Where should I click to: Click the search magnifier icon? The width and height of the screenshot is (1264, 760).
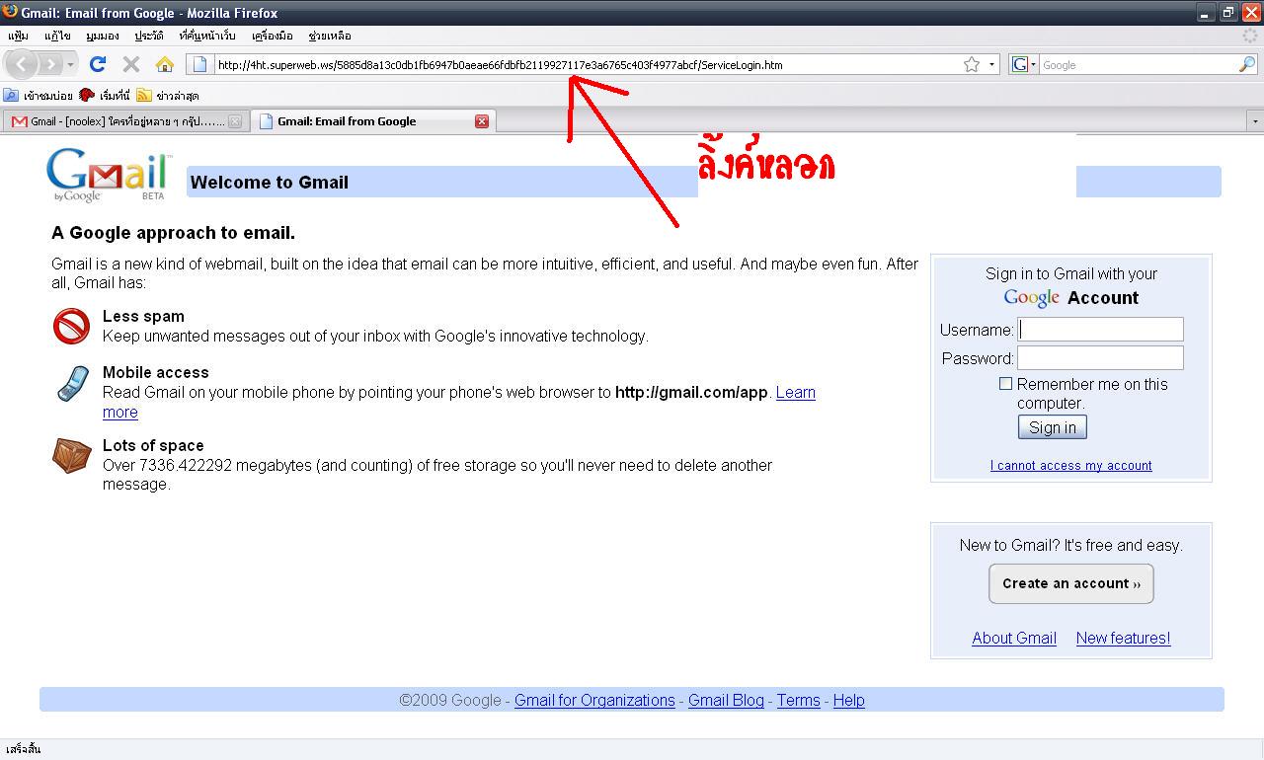[x=1247, y=64]
